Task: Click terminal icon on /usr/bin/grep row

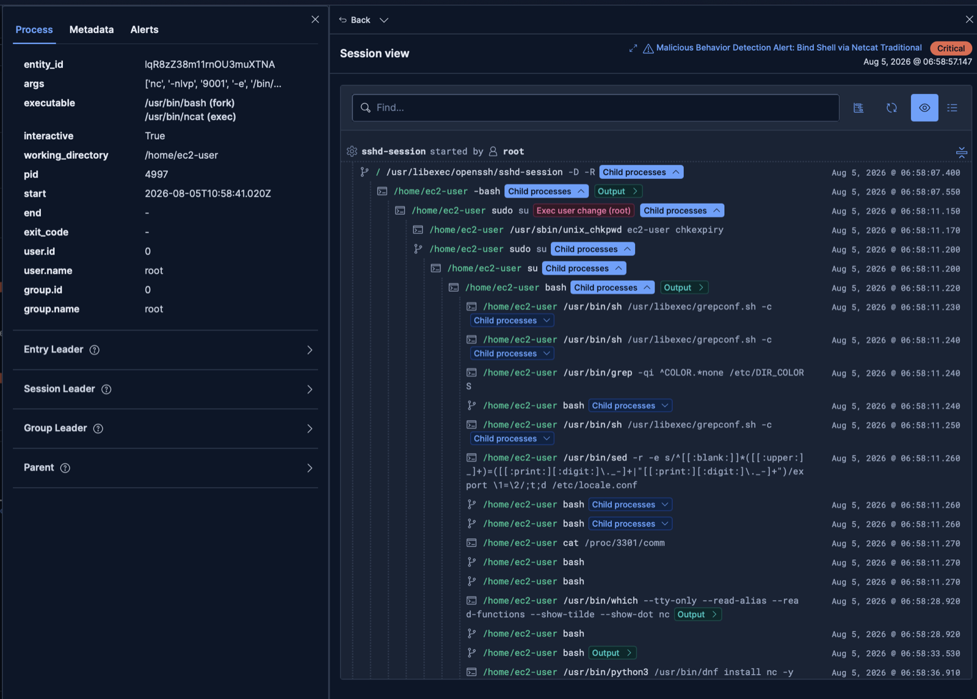Action: 471,372
